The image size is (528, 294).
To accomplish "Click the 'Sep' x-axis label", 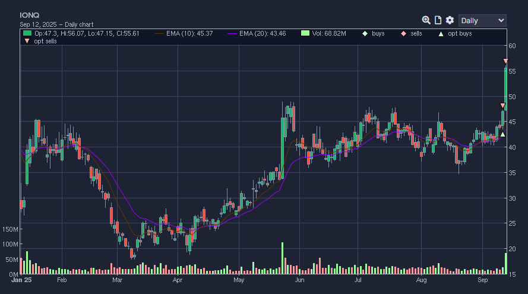I will (482, 280).
